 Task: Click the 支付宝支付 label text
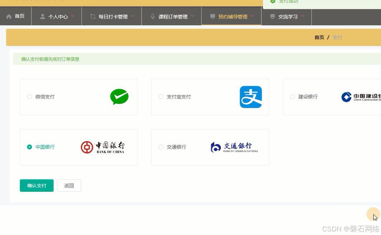178,97
